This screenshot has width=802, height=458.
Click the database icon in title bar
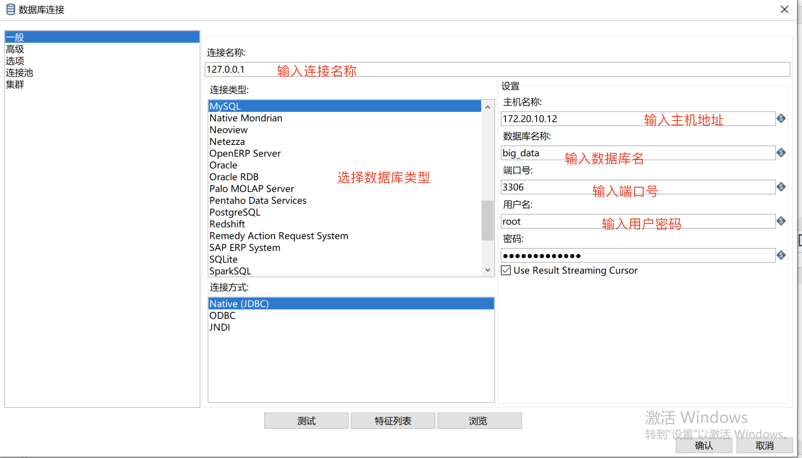(11, 9)
